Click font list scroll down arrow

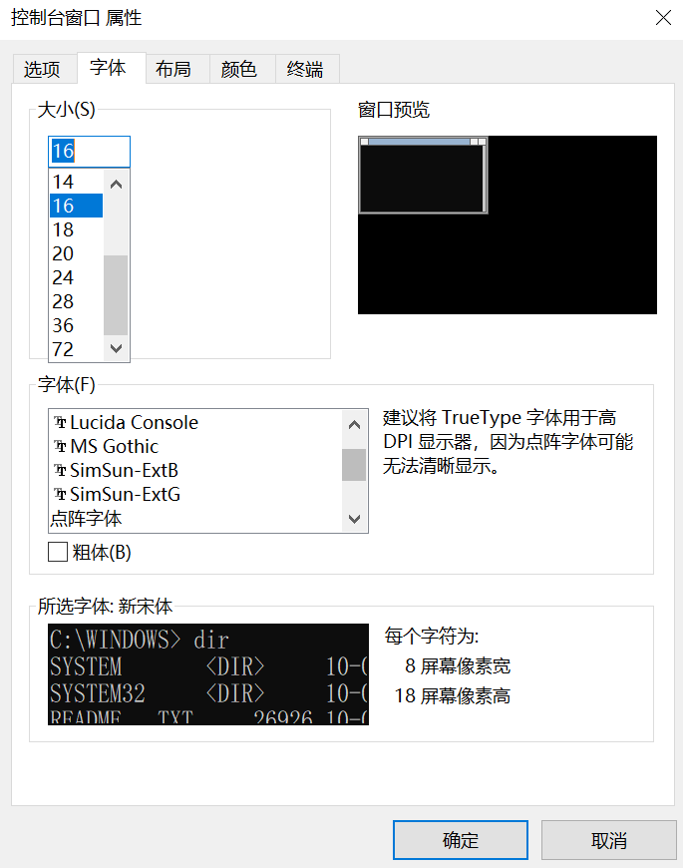click(355, 519)
